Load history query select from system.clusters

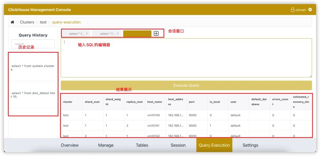33,68
